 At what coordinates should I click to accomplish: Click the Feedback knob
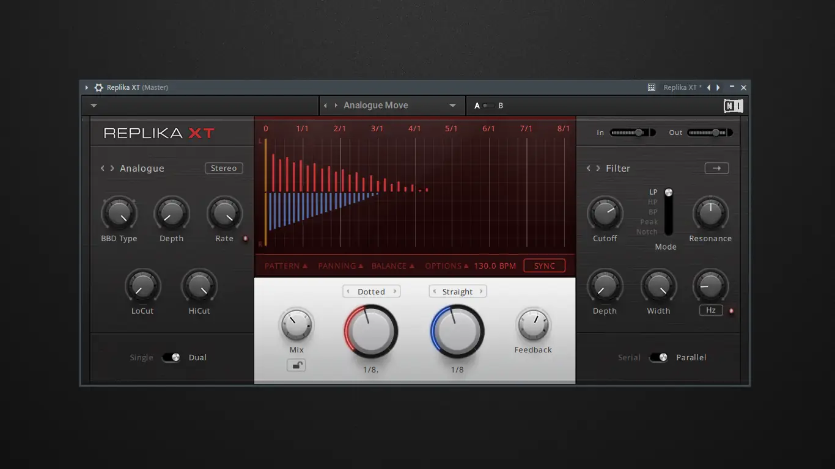(533, 324)
